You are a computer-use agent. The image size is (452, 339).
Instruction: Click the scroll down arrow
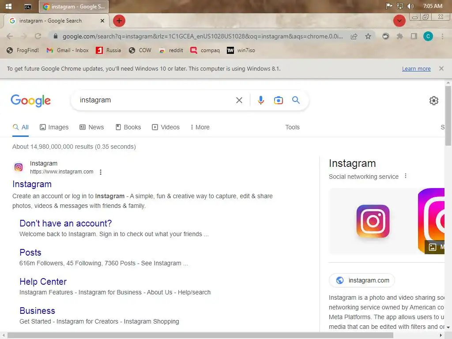(x=448, y=328)
